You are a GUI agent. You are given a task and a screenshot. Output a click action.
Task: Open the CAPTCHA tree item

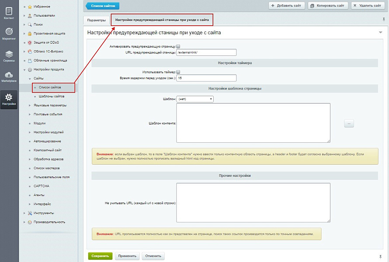click(42, 186)
